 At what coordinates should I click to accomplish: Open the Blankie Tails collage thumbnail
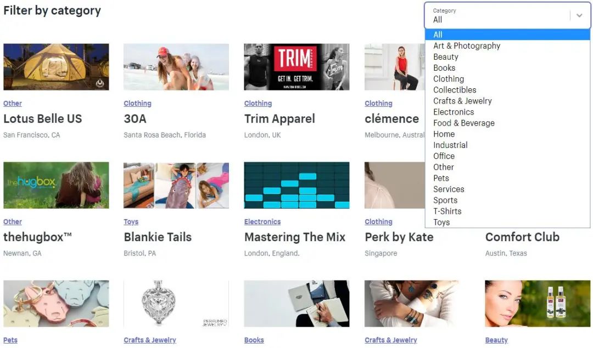coord(176,185)
